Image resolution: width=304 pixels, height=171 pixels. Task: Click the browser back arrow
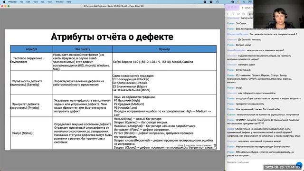pos(228,14)
